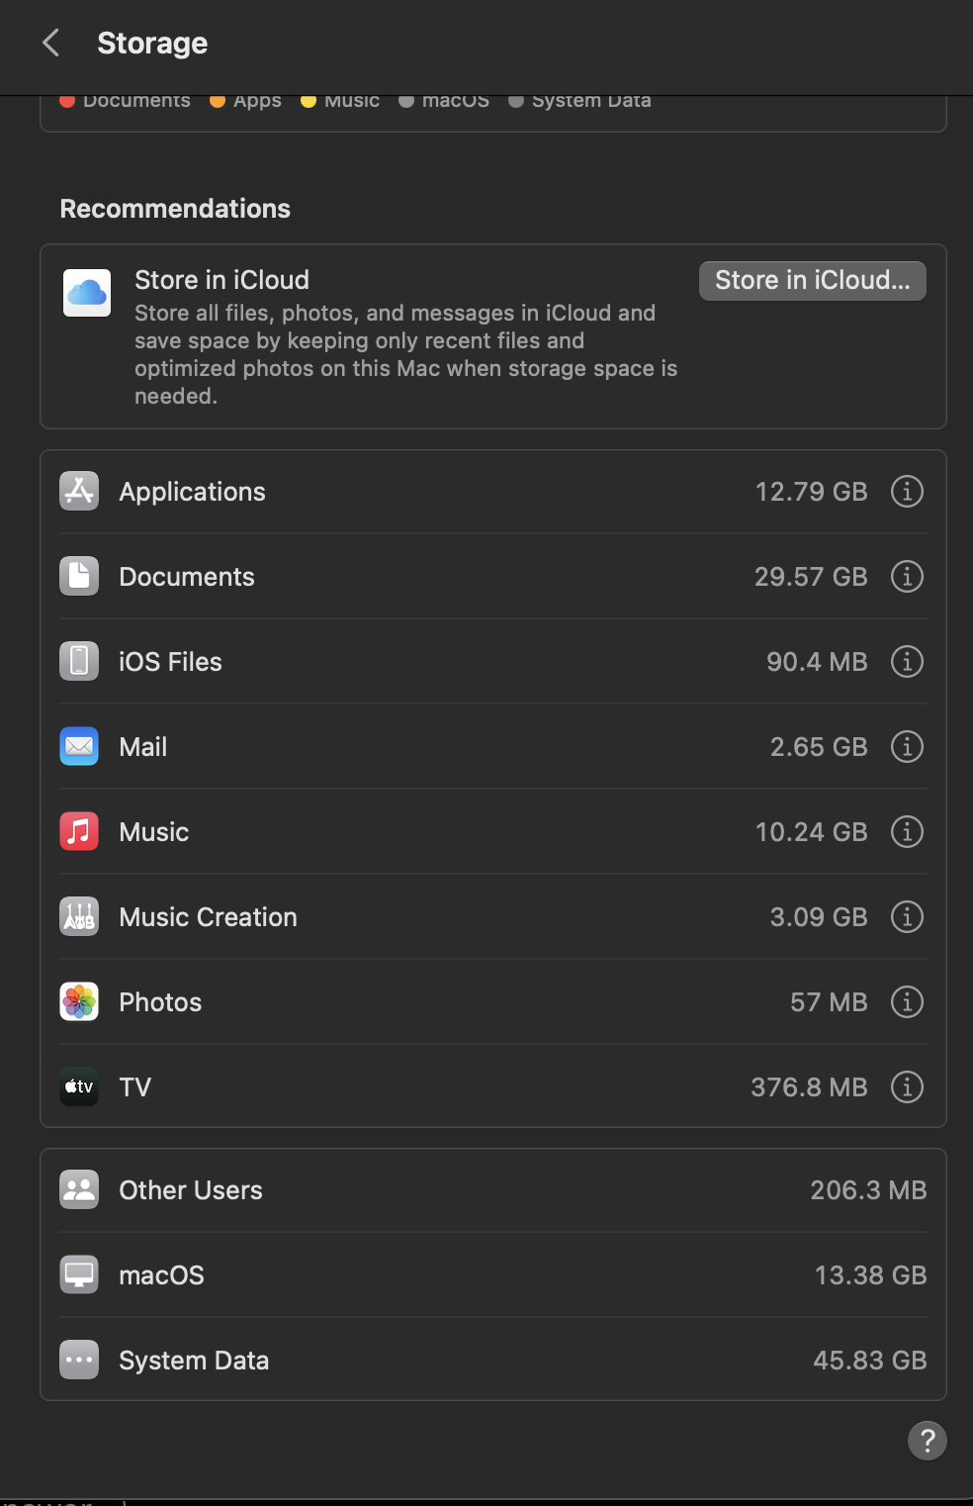The height and width of the screenshot is (1506, 973).
Task: Open info for Documents storage
Action: click(907, 577)
